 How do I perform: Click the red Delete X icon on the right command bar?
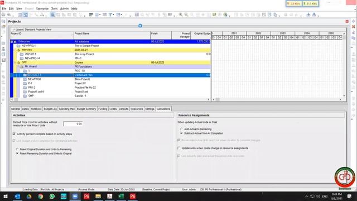pyautogui.click(x=353, y=27)
